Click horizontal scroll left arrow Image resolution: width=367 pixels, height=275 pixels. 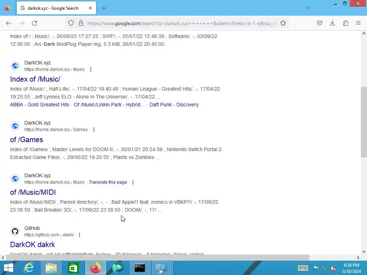click(x=3, y=257)
